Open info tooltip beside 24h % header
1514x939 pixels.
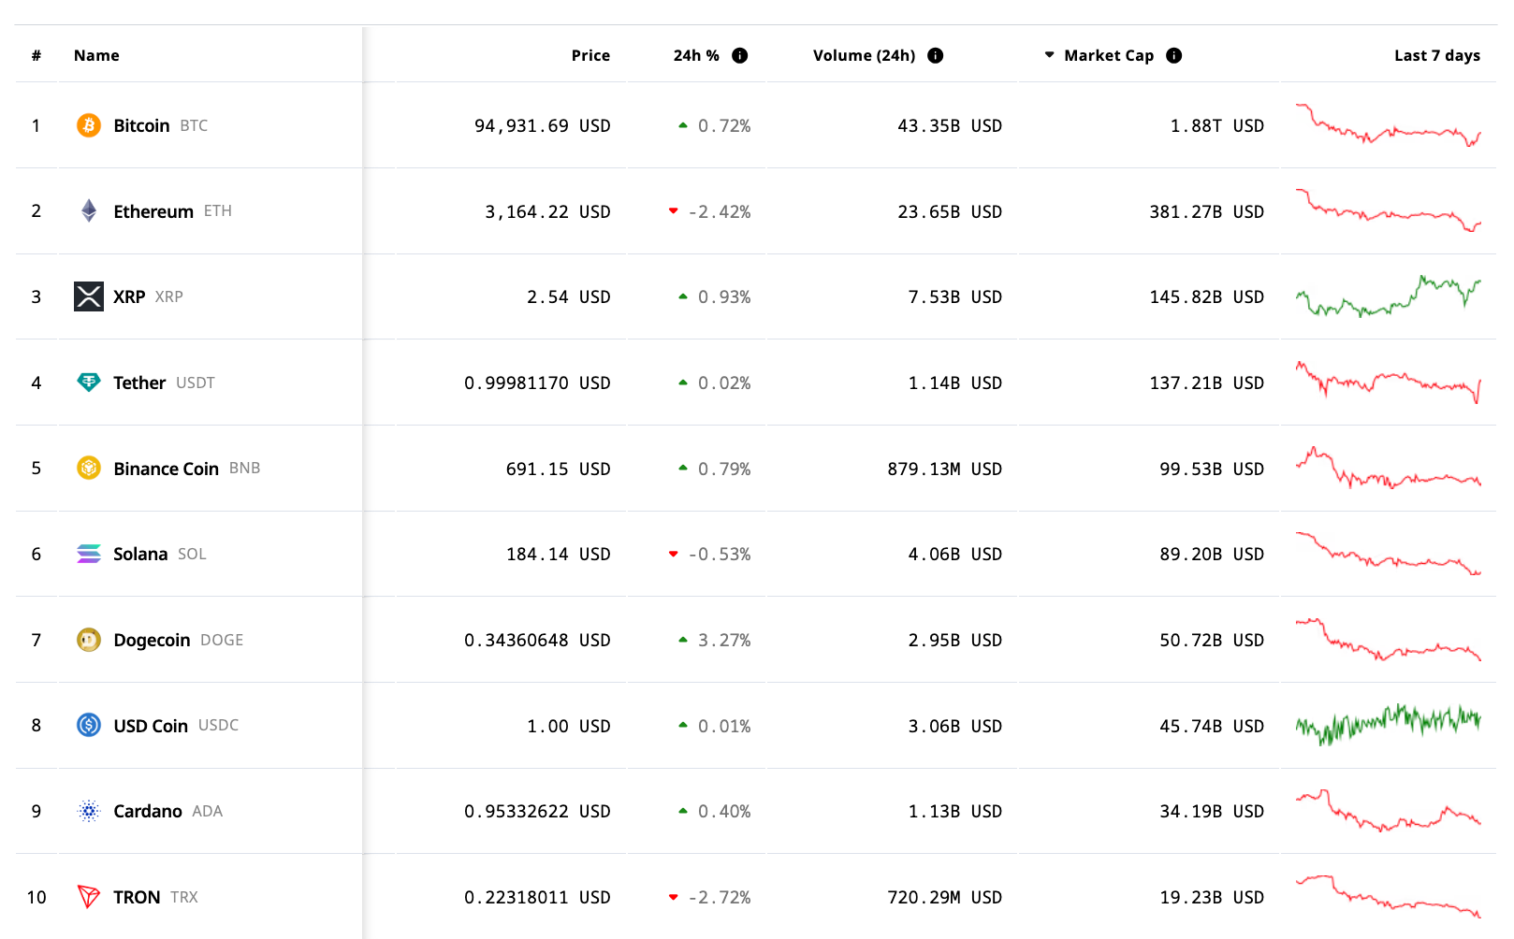point(740,55)
